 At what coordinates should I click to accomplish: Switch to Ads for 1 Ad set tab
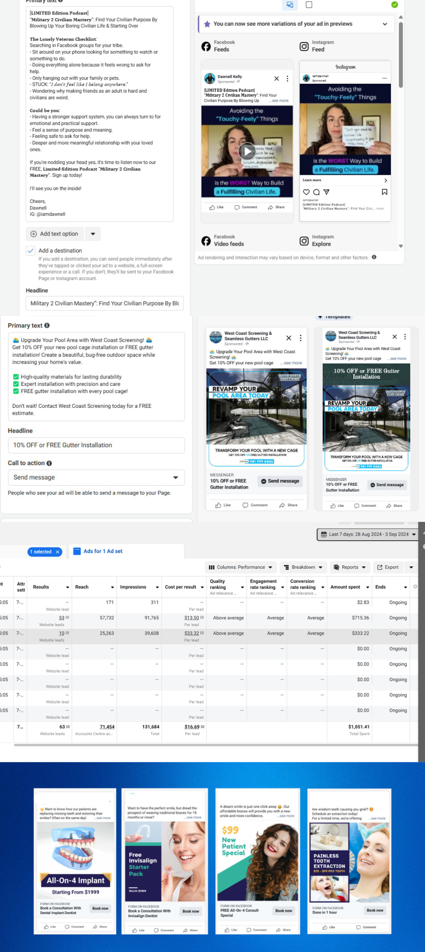pos(102,551)
